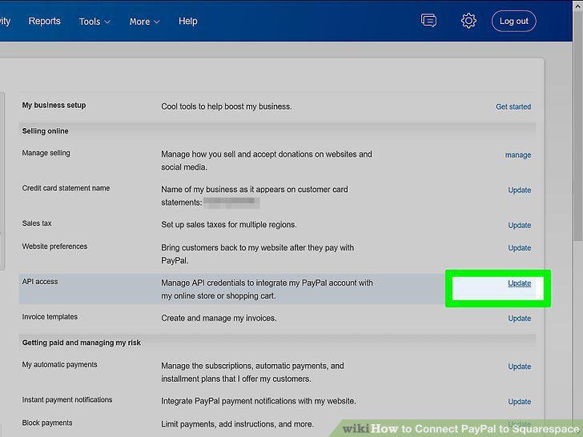Expand the Tools dropdown menu
This screenshot has width=583, height=437.
tap(94, 22)
